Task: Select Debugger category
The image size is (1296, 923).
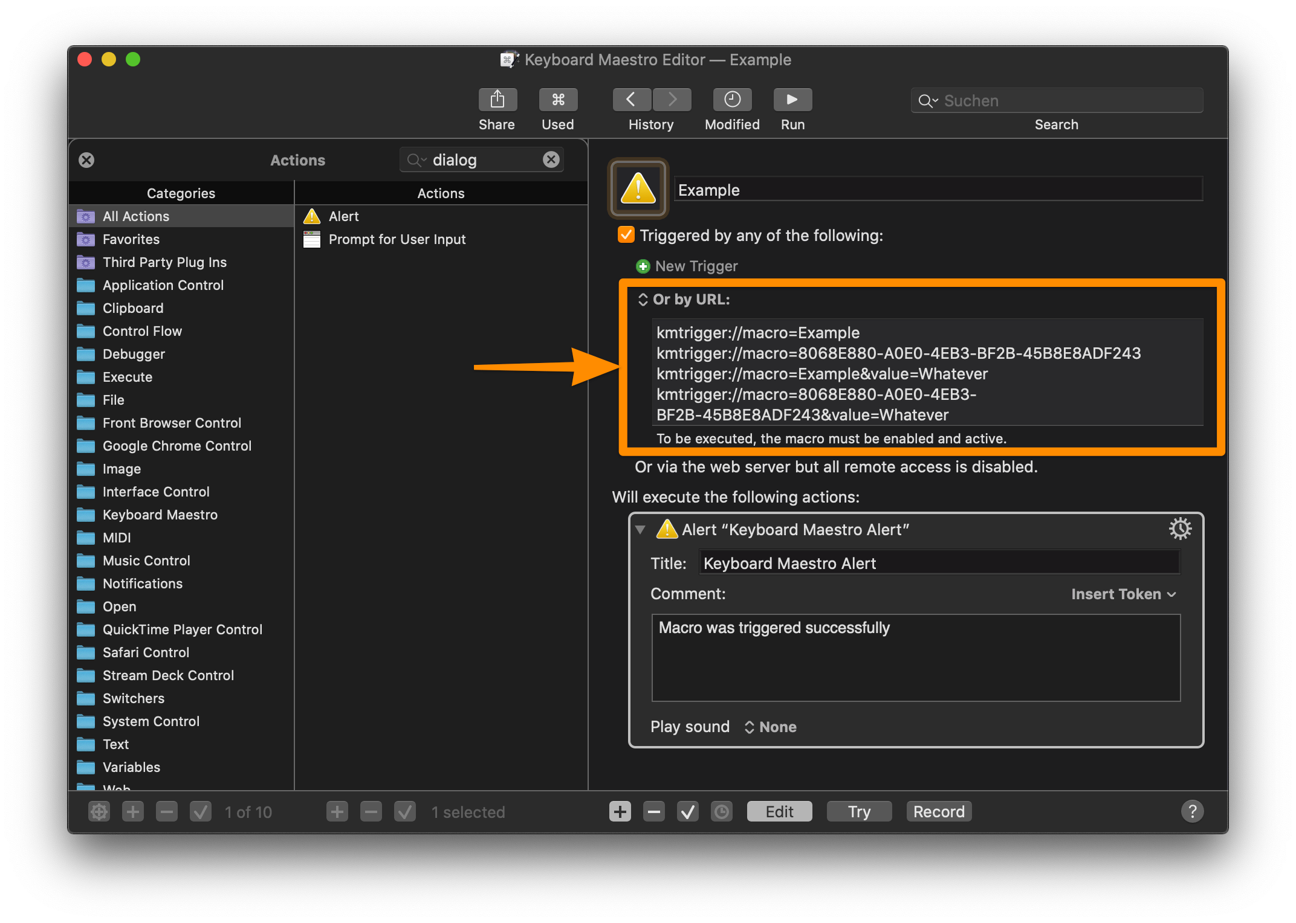Action: point(181,354)
